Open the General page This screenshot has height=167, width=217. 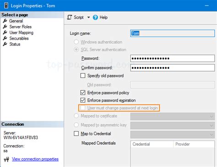(16, 21)
